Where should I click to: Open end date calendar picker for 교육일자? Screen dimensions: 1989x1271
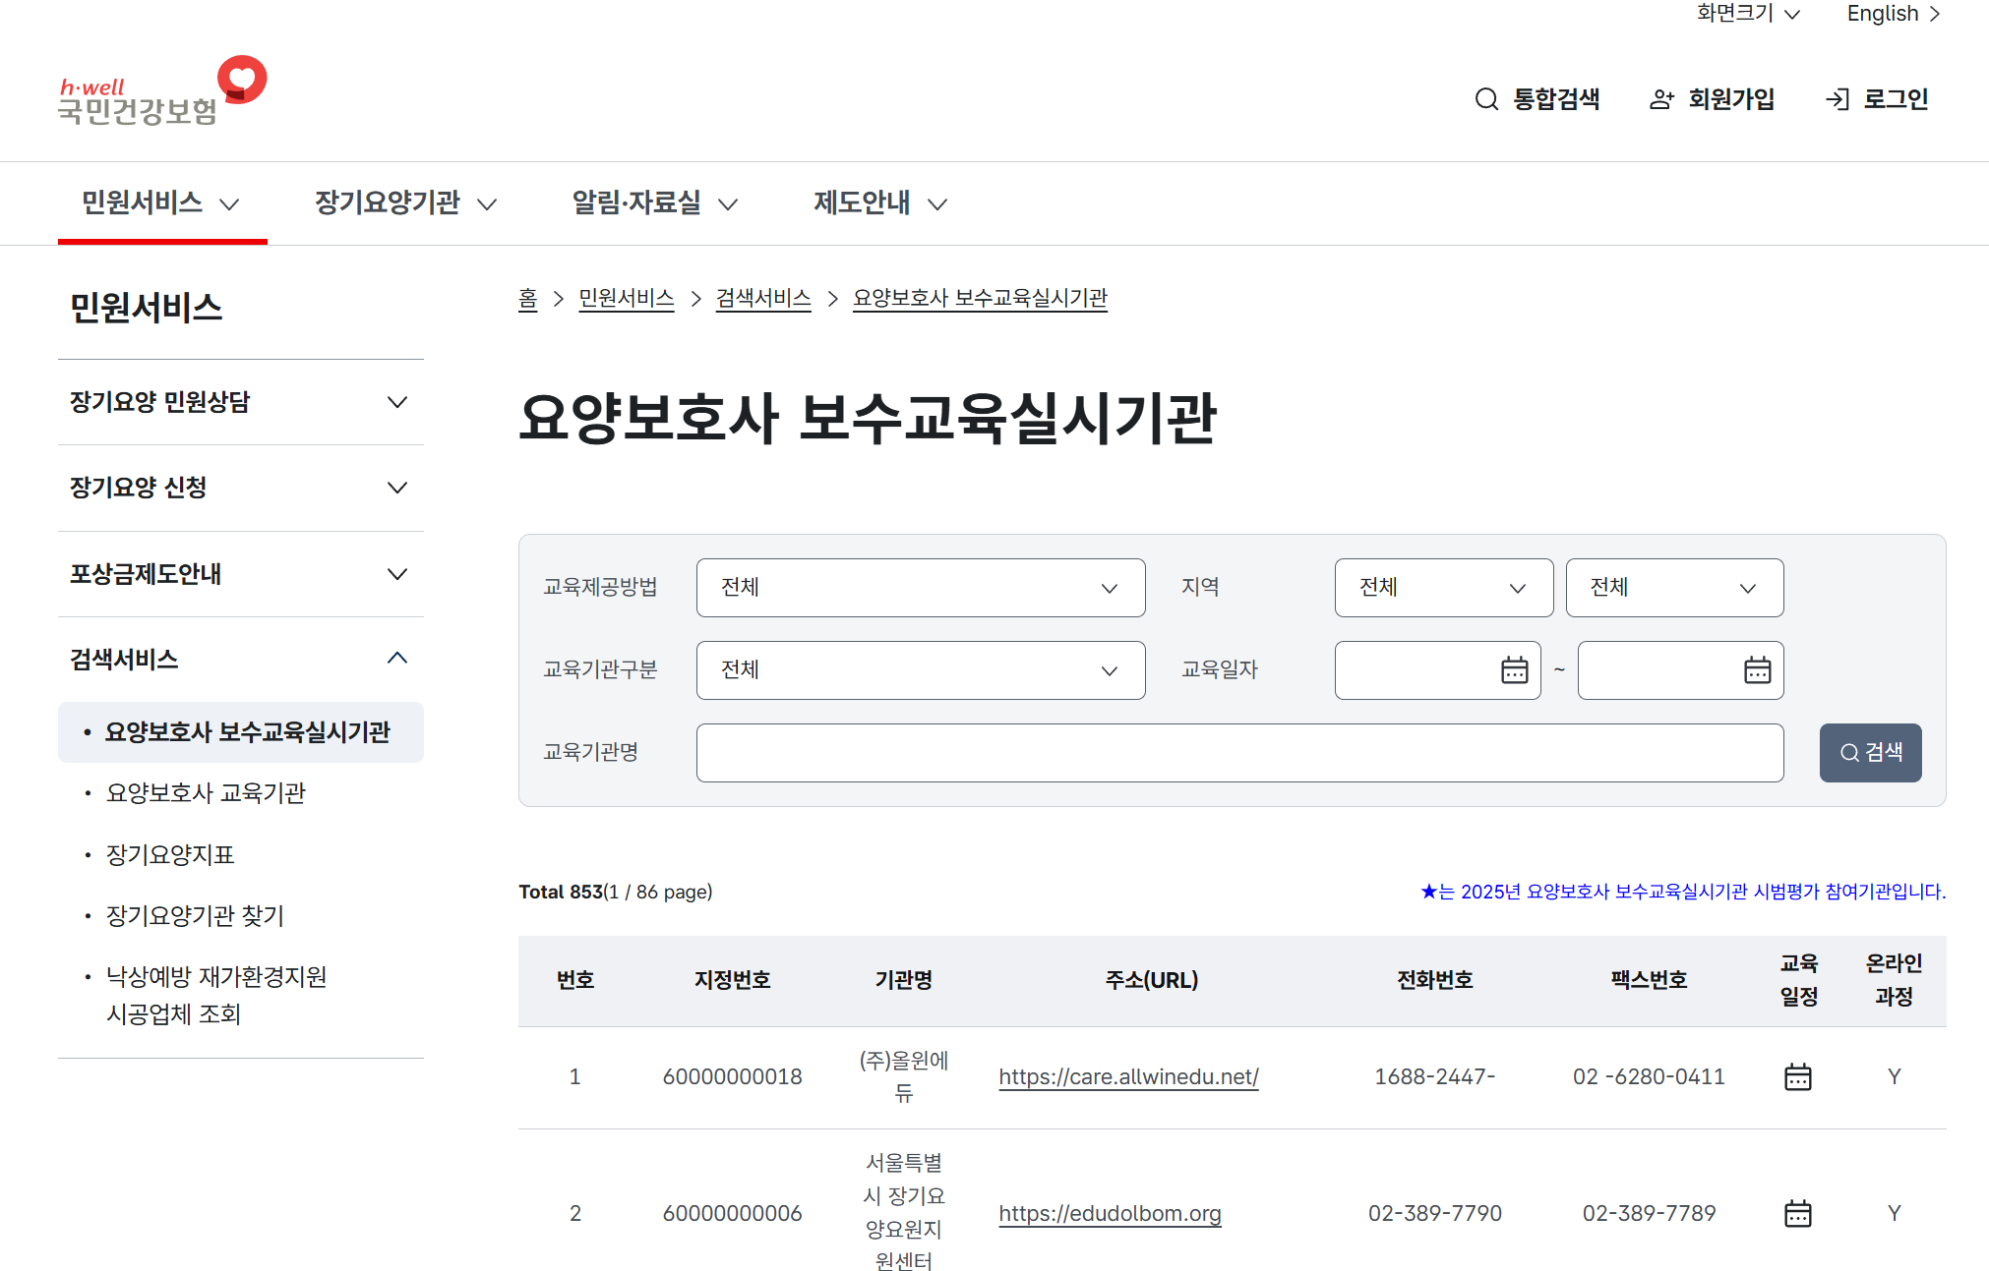pos(1758,670)
